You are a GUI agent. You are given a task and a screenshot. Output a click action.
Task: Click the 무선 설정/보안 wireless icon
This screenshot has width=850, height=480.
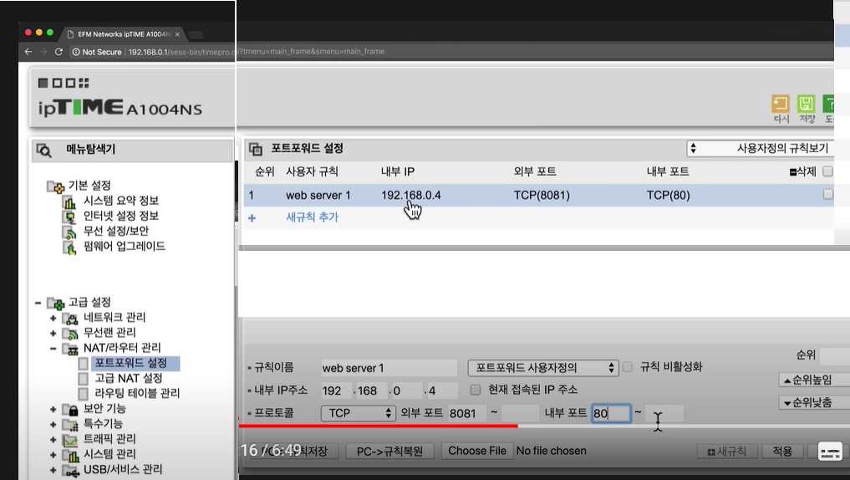[70, 232]
